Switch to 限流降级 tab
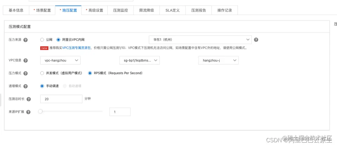 pyautogui.click(x=147, y=10)
